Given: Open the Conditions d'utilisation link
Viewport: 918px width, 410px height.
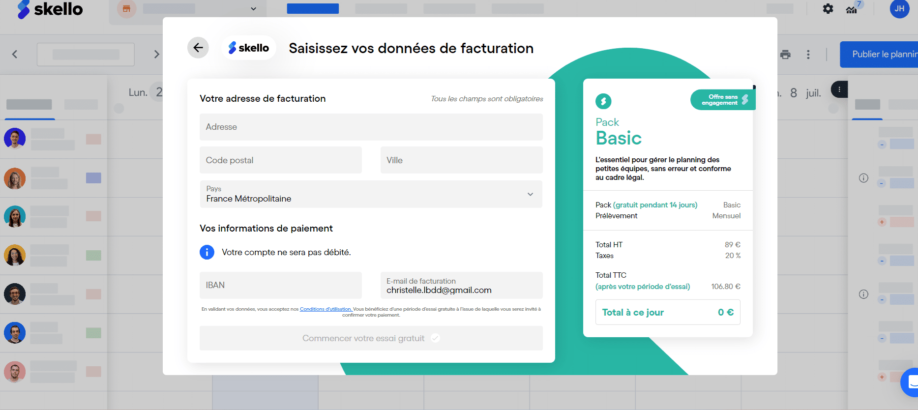Looking at the screenshot, I should point(326,309).
